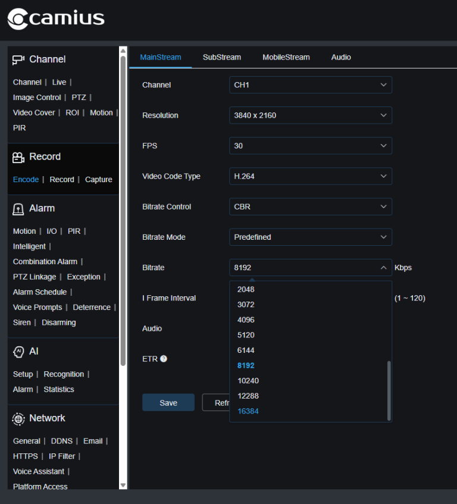457x504 pixels.
Task: Open the FPS dropdown showing 30
Action: [311, 146]
